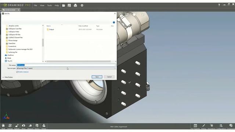Expand the File name history dropdown arrow

click(x=115, y=65)
